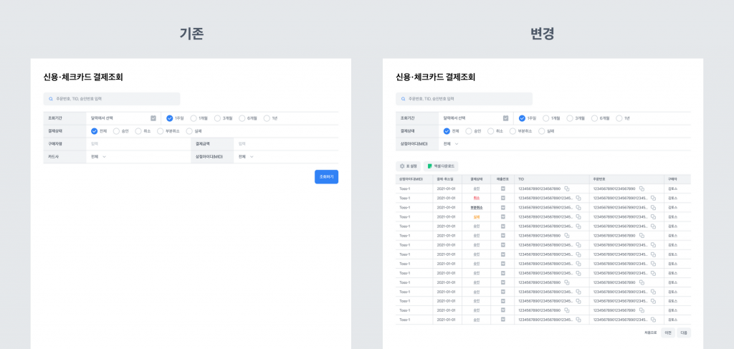Click 상점아이디(MID) table column header
The width and height of the screenshot is (734, 349).
(x=414, y=179)
